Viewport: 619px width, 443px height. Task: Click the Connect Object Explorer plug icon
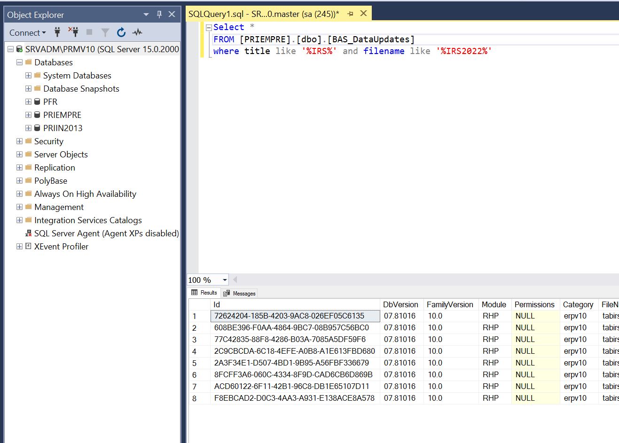[x=57, y=32]
